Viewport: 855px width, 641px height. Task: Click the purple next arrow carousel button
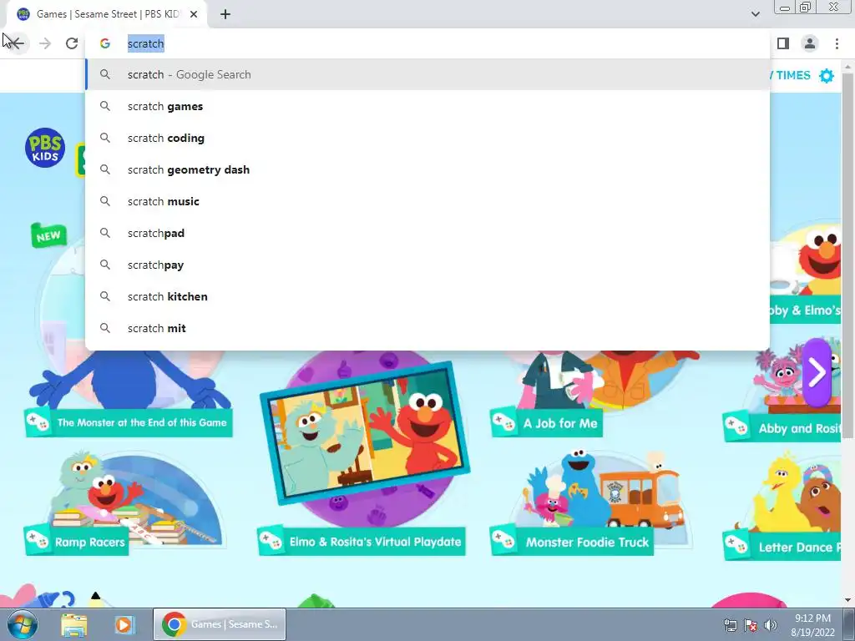[817, 373]
